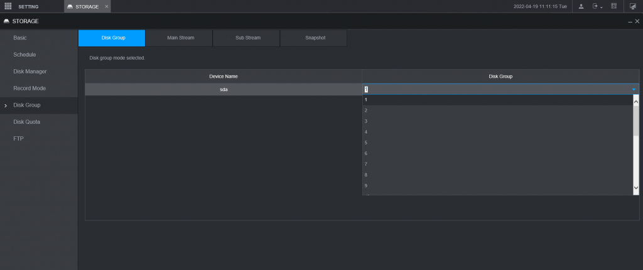Close the STORAGE panel window
Viewport: 643px width, 270px height.
(637, 21)
